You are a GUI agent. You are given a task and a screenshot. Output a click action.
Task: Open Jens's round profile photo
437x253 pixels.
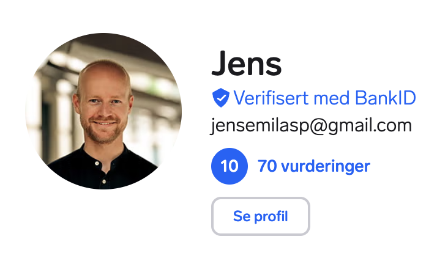103,111
